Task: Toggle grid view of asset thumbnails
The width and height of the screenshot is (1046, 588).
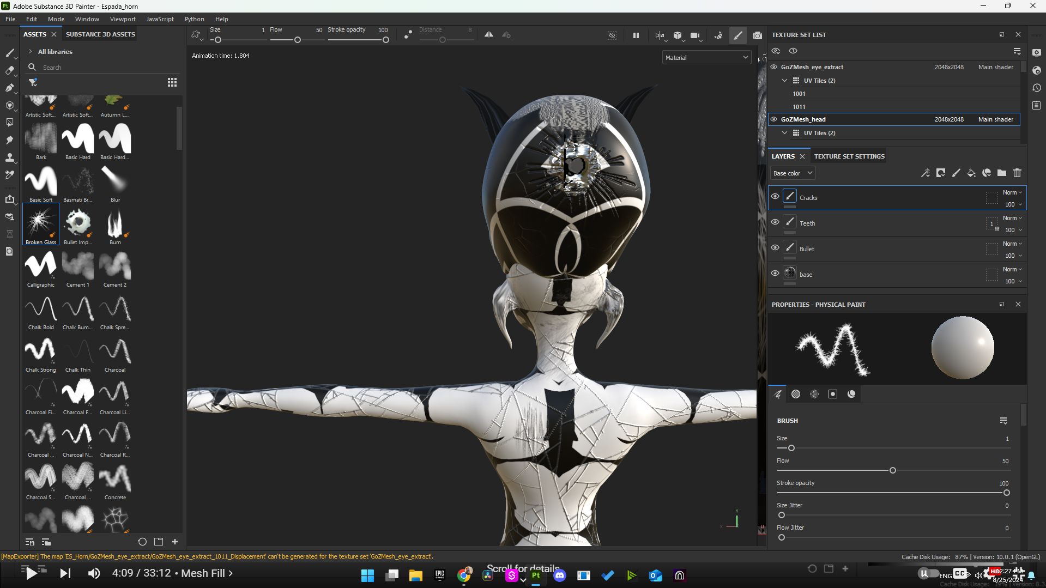Action: point(172,82)
